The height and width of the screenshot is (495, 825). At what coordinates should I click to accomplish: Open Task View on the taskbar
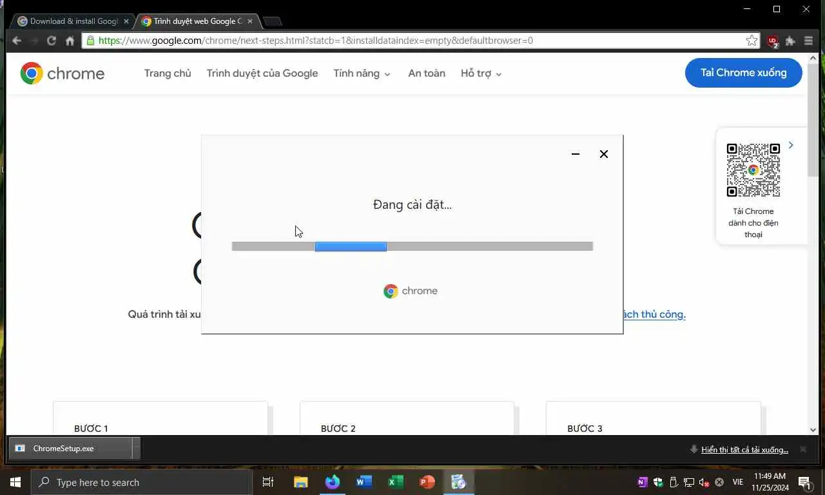268,482
